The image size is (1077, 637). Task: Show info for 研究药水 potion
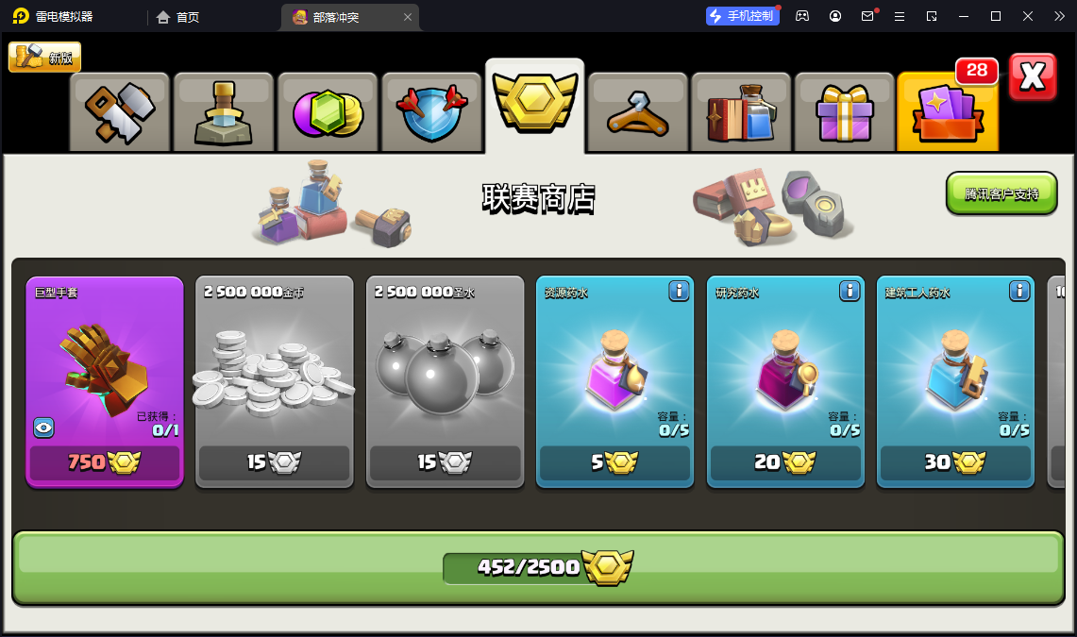point(849,291)
